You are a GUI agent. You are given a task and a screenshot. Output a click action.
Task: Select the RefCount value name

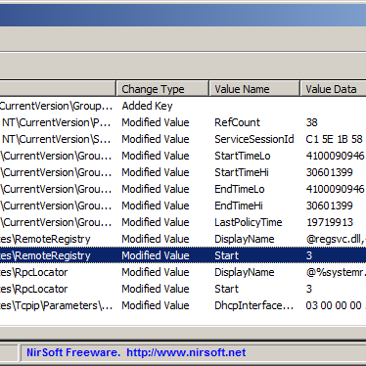(x=237, y=122)
